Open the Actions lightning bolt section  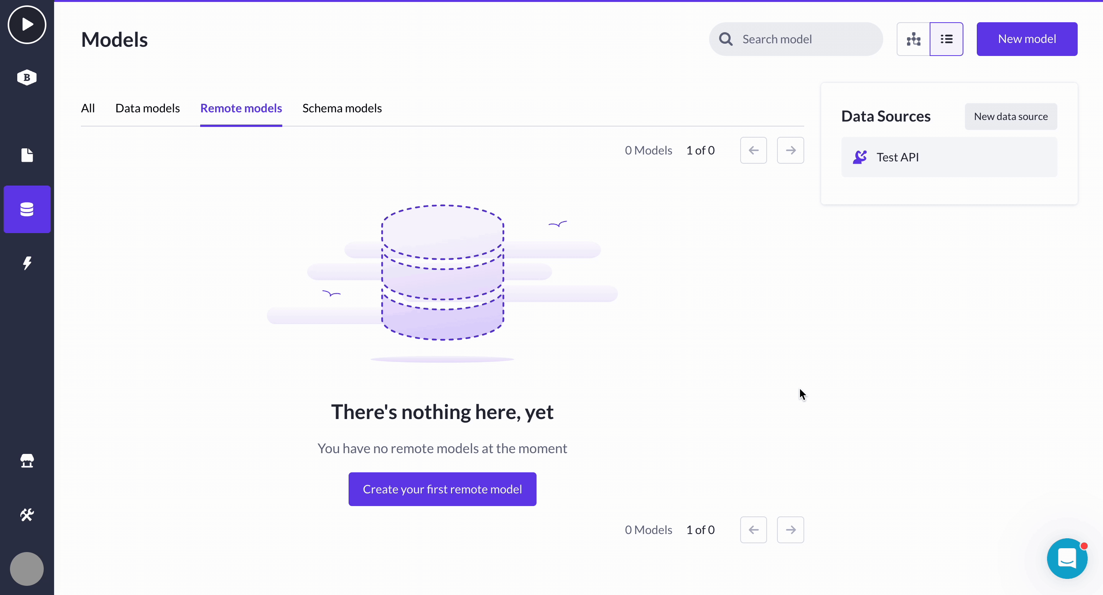click(x=27, y=263)
